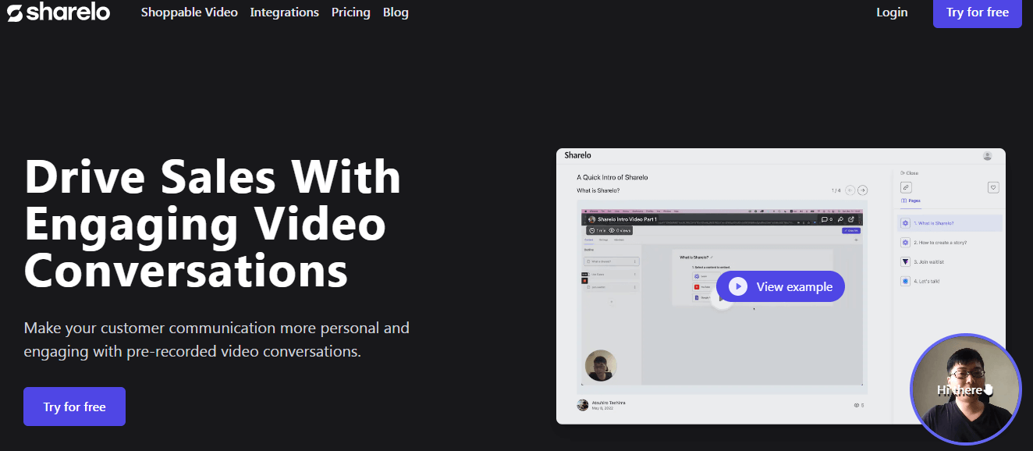Click the user avatar icon in preview header
Viewport: 1033px width, 451px height.
988,156
